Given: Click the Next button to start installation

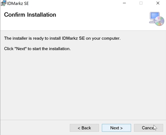Looking at the screenshot, I should 116,128.
